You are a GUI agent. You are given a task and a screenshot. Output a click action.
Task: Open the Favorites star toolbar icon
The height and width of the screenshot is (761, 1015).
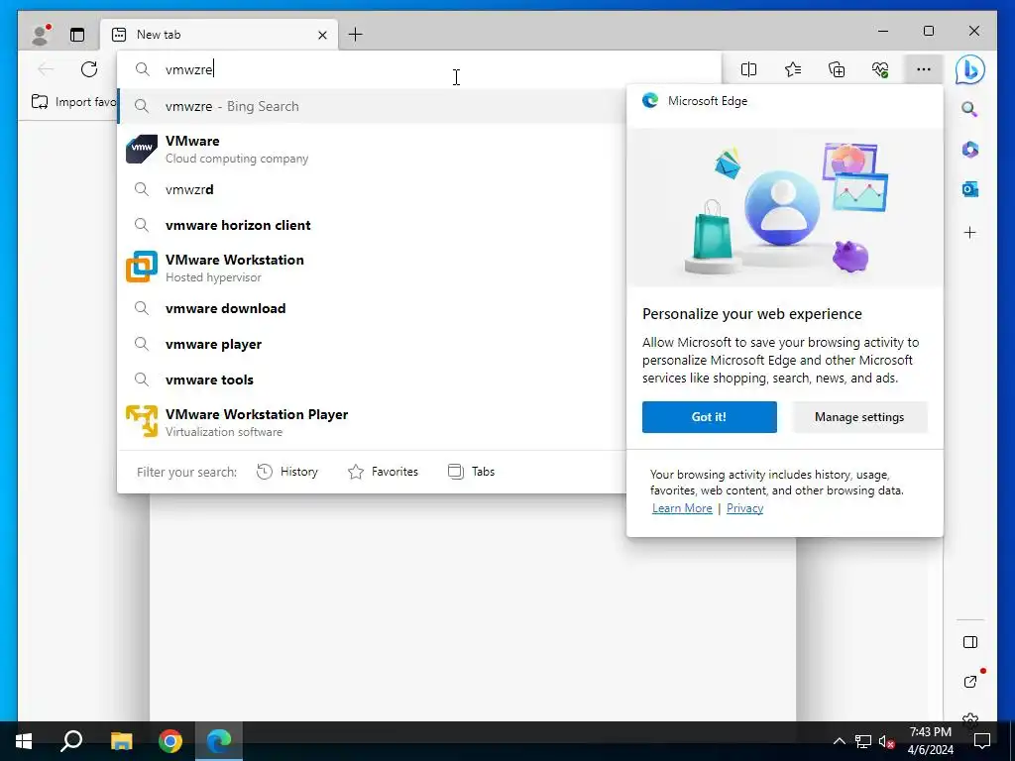pyautogui.click(x=793, y=69)
